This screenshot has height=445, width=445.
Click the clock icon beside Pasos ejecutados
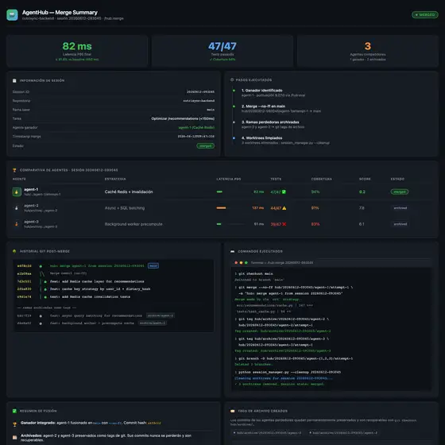point(232,80)
